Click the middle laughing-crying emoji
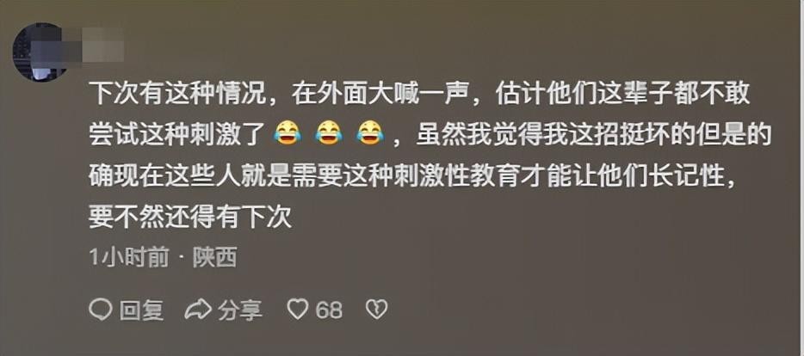 click(x=329, y=132)
